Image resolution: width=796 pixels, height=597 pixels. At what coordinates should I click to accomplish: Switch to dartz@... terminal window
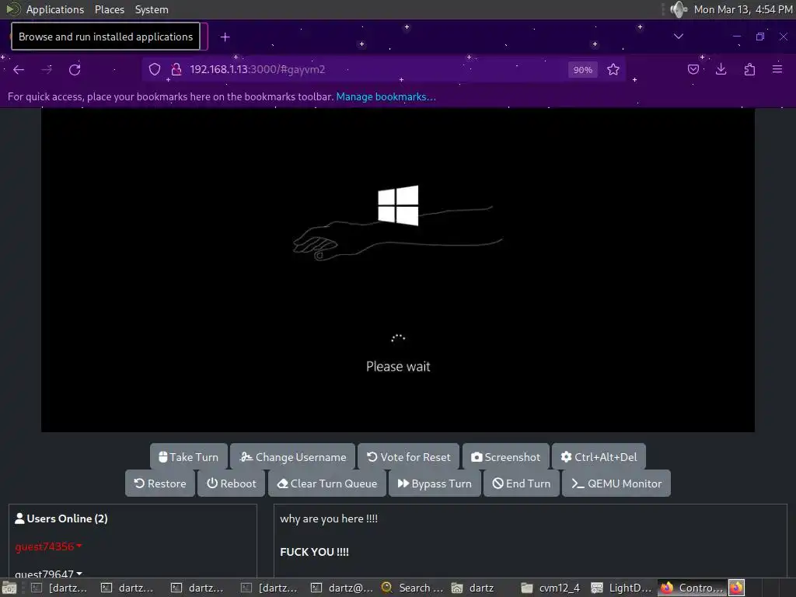(342, 588)
